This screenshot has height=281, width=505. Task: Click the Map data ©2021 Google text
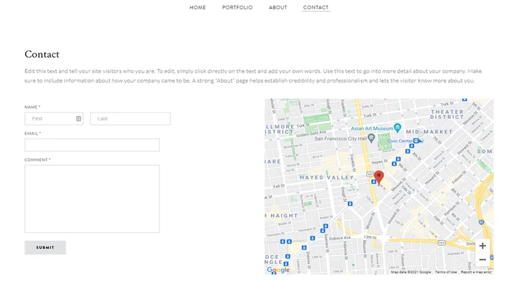tap(411, 272)
